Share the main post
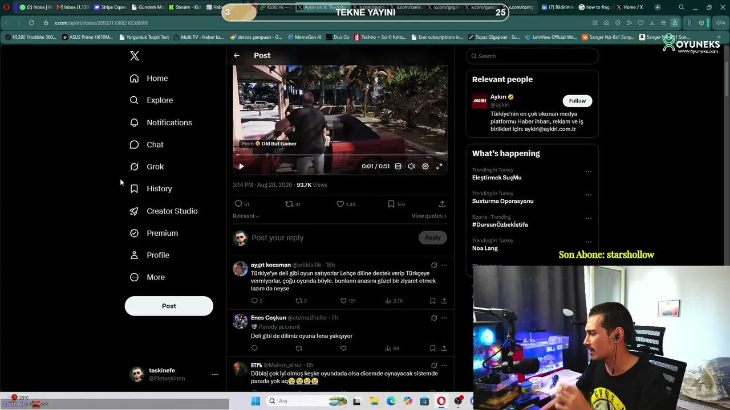 click(442, 204)
